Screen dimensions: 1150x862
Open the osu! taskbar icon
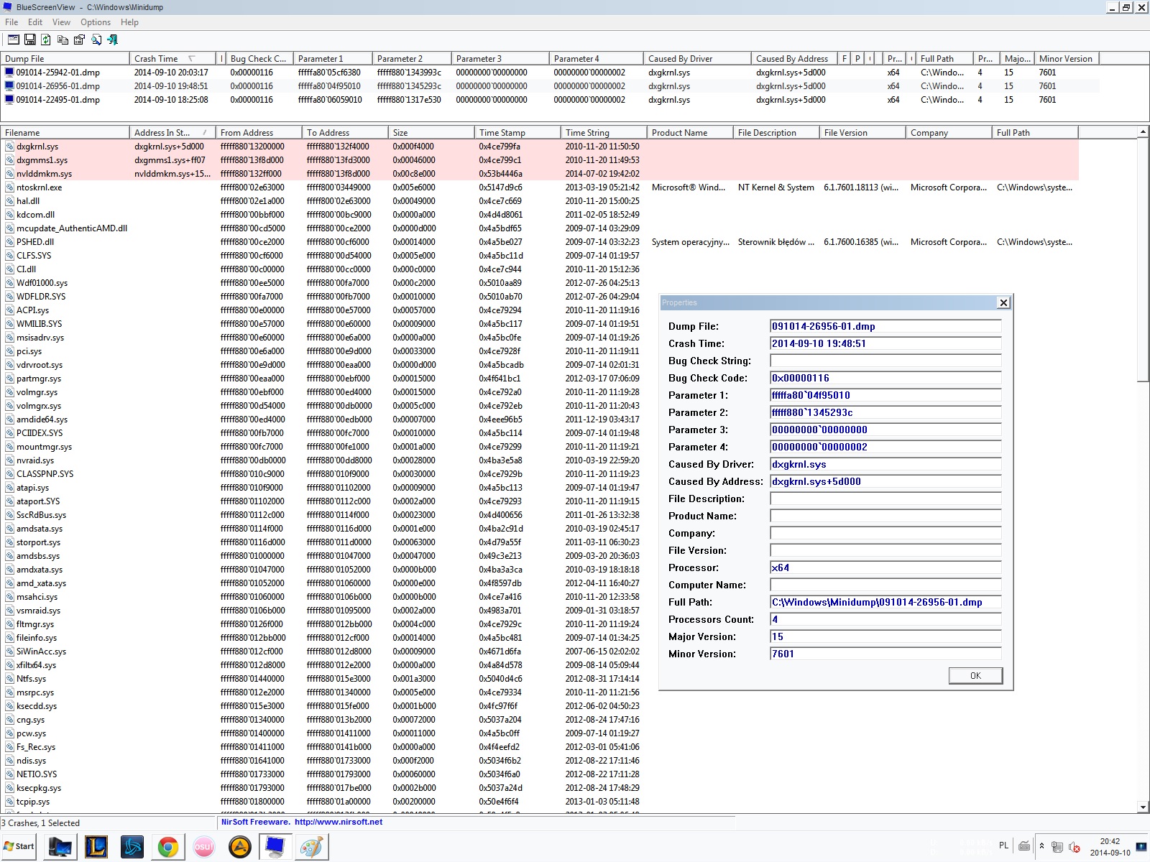[204, 847]
